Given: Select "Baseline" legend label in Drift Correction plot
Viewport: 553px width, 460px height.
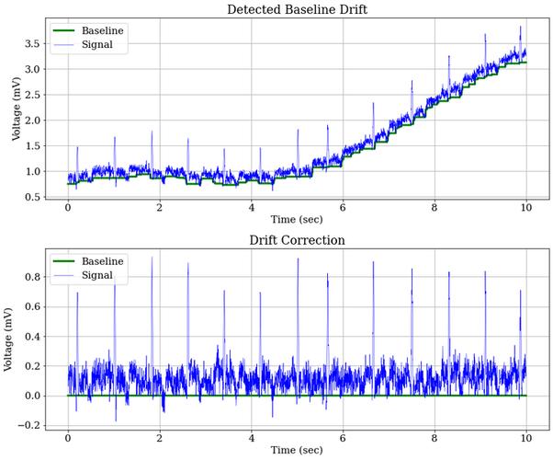Looking at the screenshot, I should (x=103, y=261).
